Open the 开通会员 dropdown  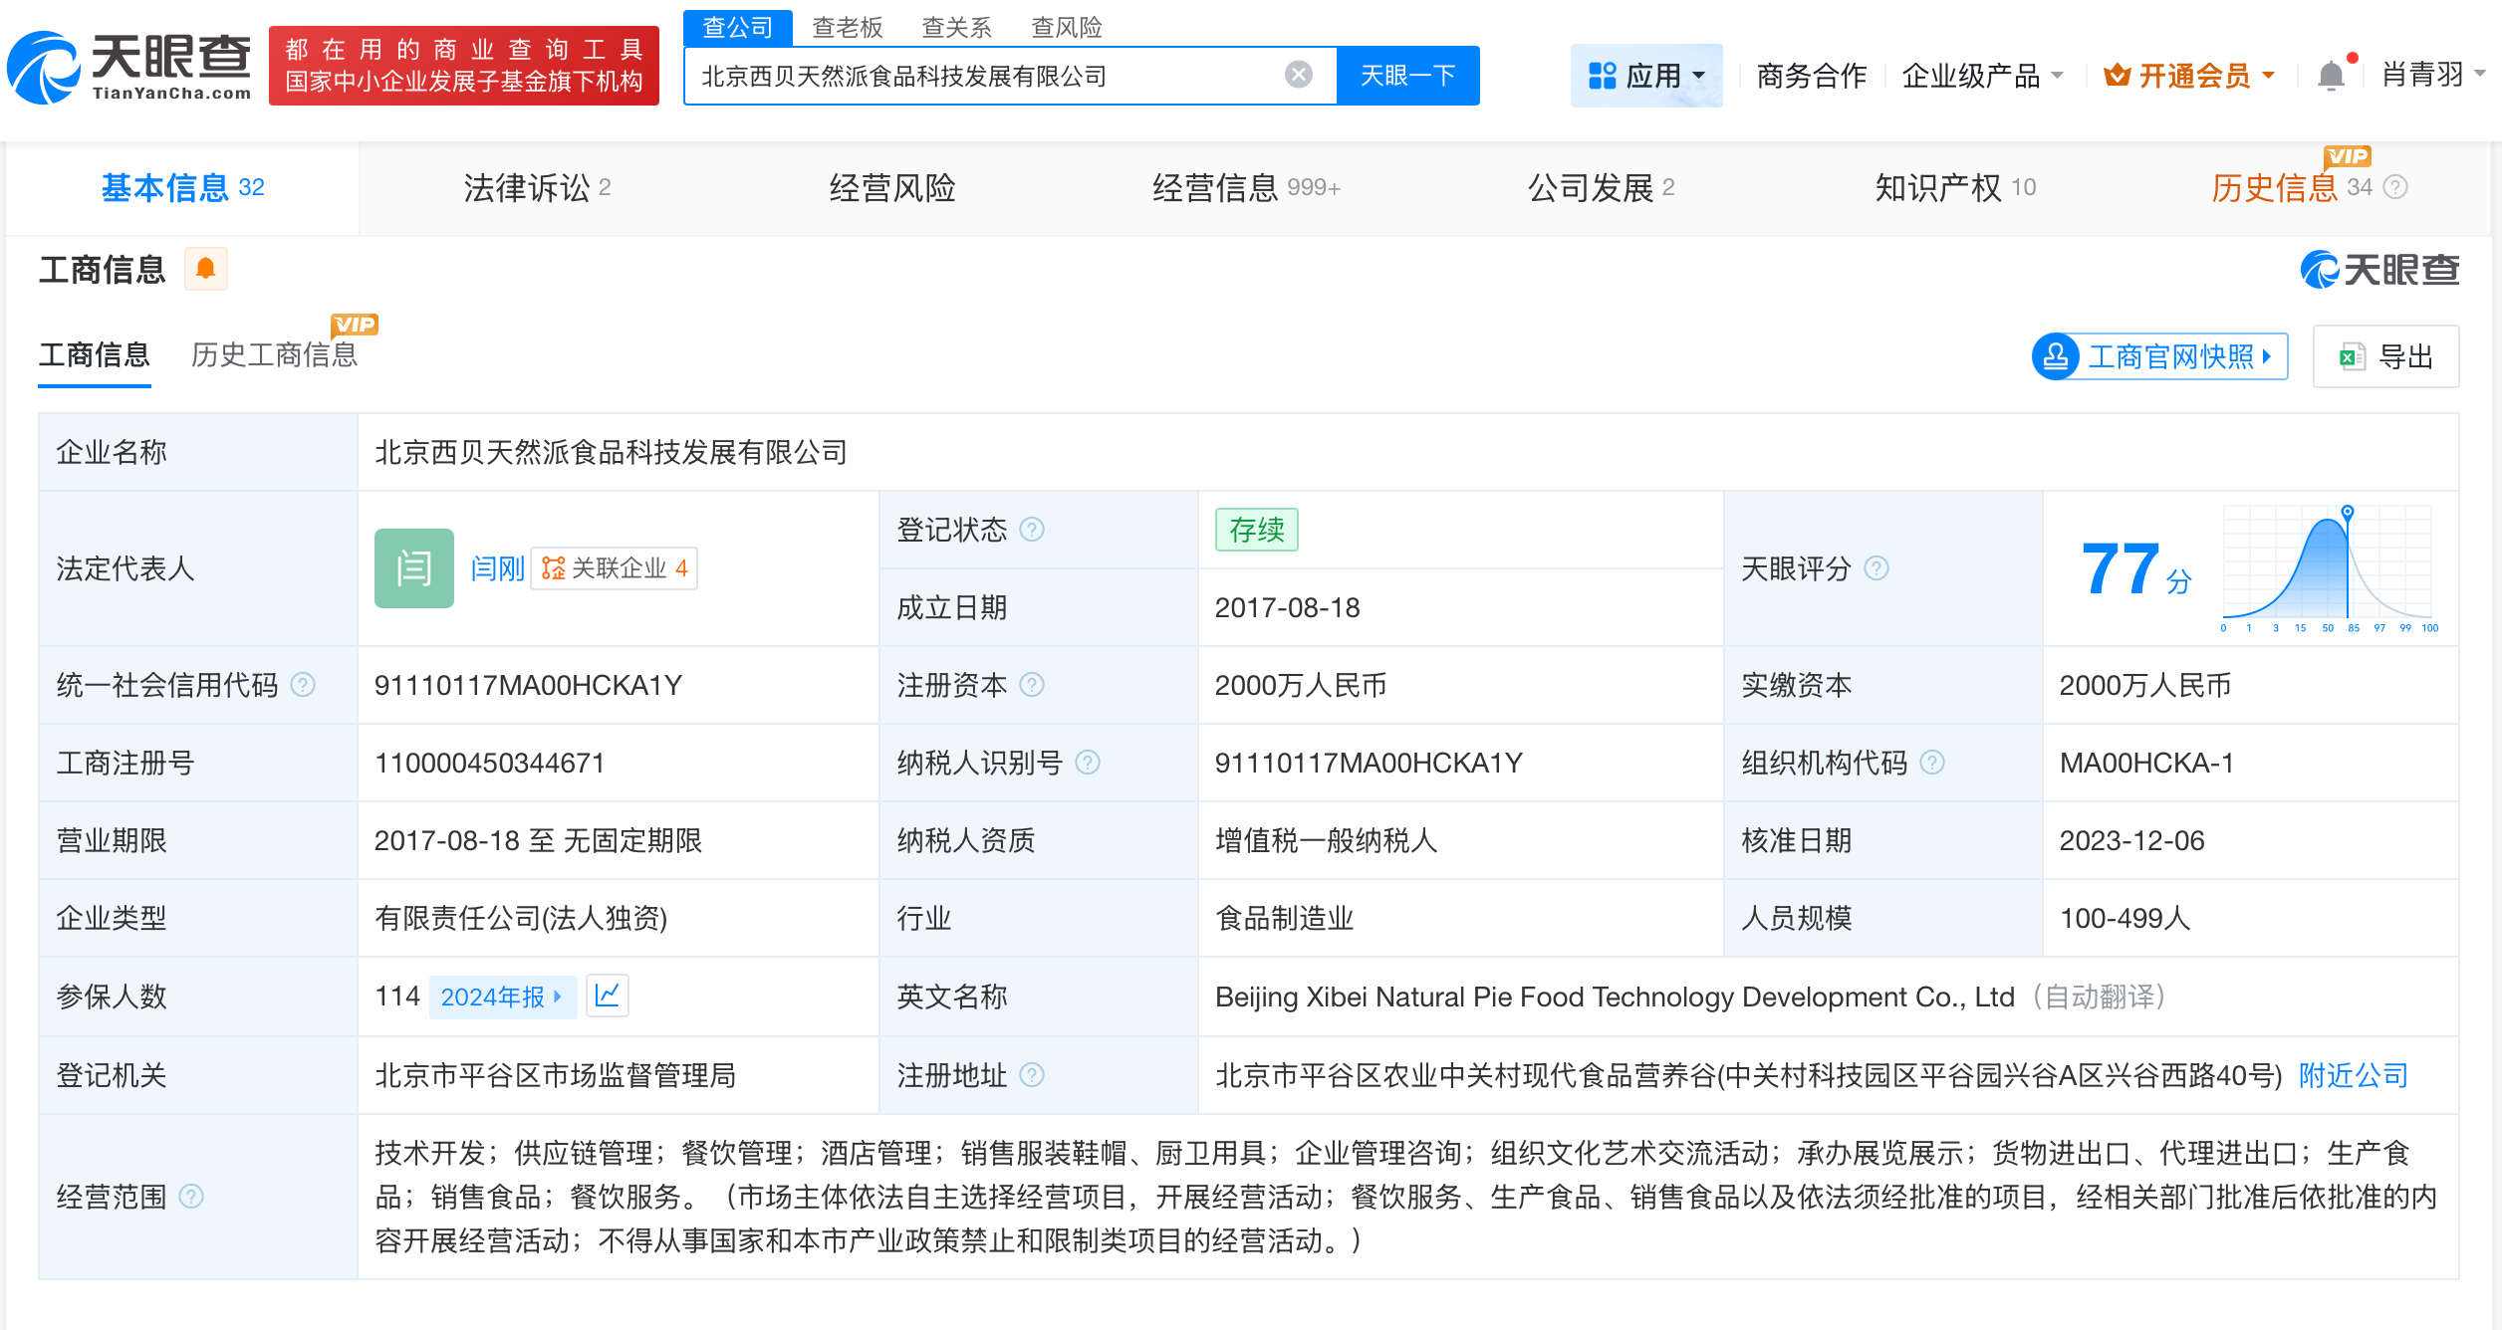(2268, 75)
